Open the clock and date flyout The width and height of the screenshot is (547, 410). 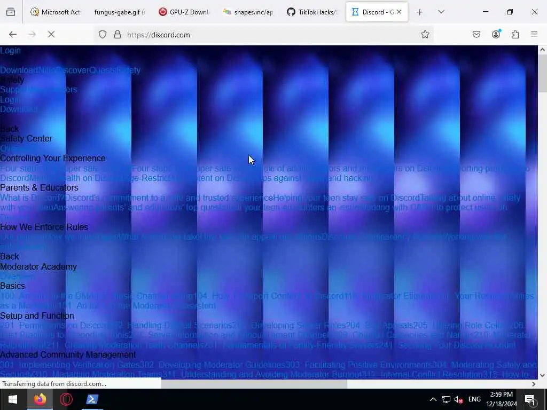pos(502,399)
